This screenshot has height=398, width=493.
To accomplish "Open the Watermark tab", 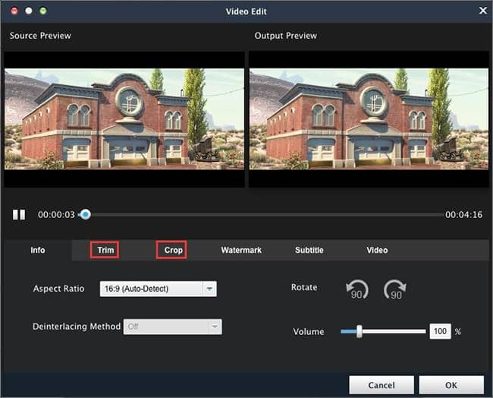I will pyautogui.click(x=241, y=250).
